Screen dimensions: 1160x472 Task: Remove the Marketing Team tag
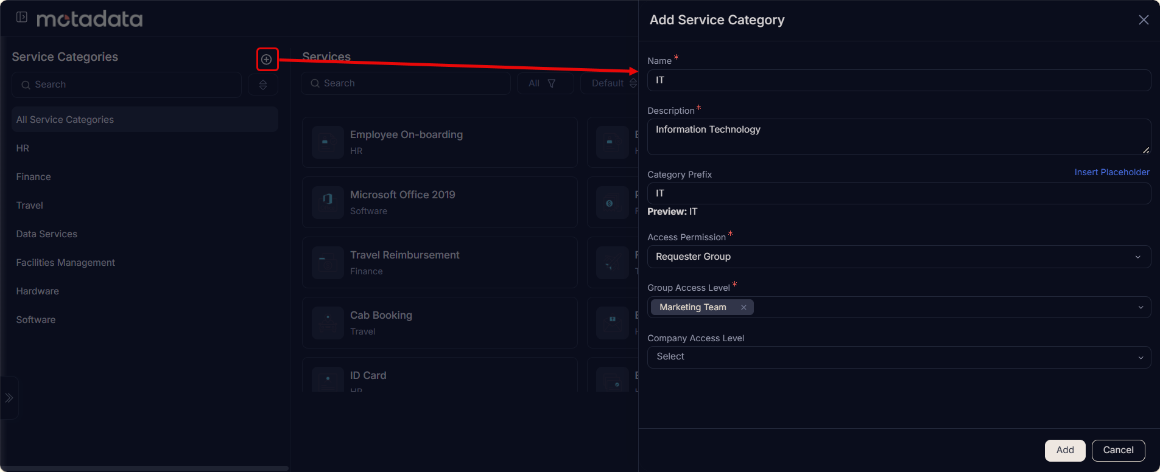coord(743,307)
